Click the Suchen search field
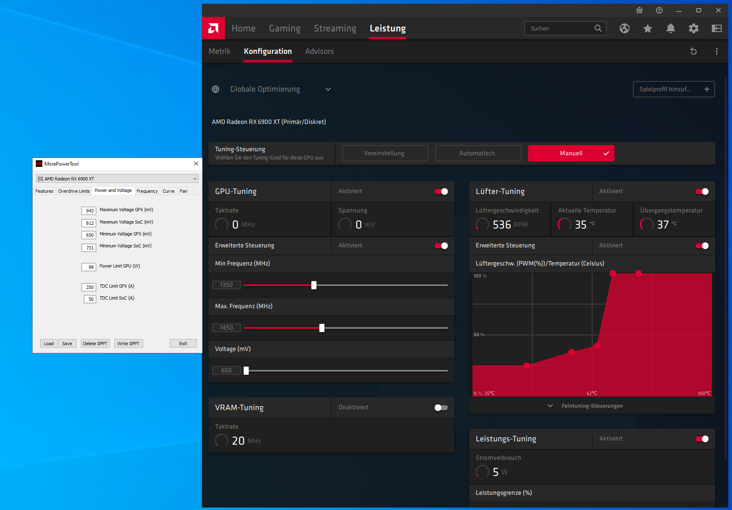The height and width of the screenshot is (510, 732). tap(565, 28)
